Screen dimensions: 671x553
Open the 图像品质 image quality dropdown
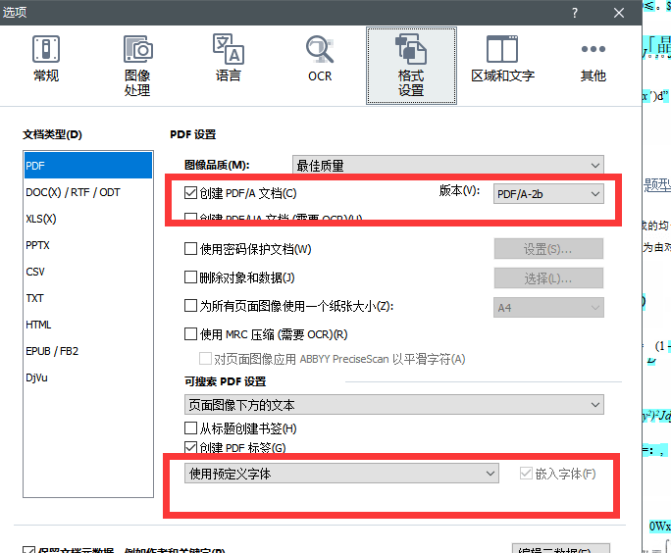(x=448, y=166)
